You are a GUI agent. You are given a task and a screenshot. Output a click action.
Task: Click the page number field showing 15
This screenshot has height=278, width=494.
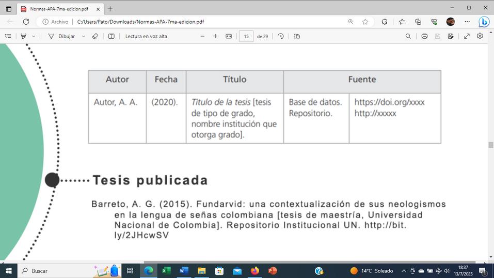[x=246, y=36]
